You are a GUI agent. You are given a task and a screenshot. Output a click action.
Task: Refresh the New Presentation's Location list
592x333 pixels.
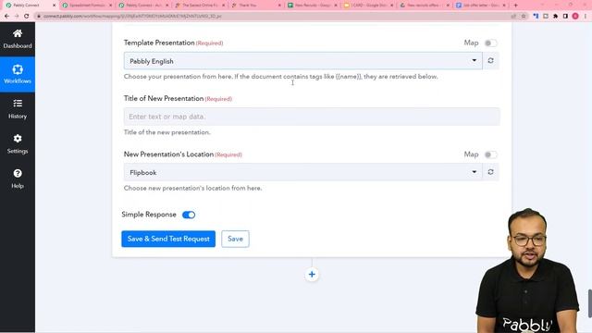click(490, 172)
